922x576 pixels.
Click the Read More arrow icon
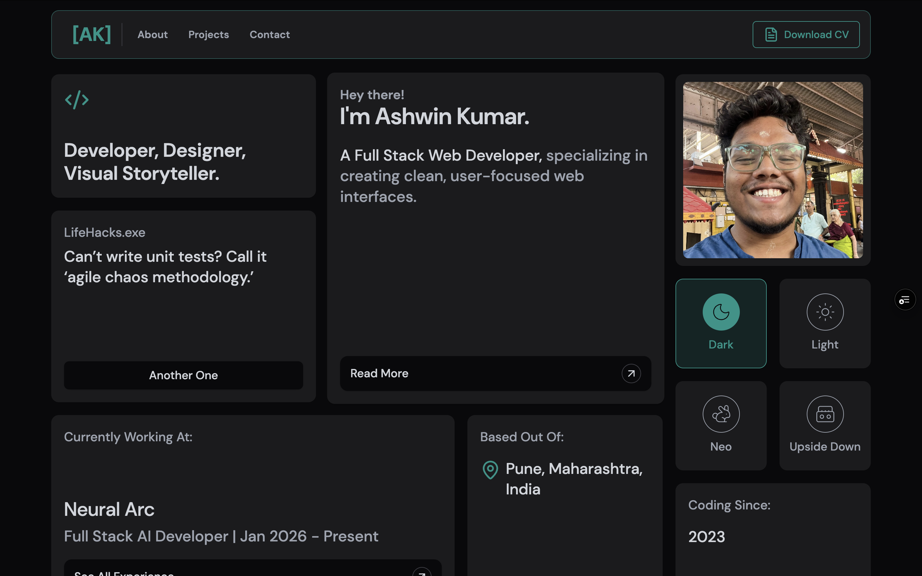[x=631, y=373]
